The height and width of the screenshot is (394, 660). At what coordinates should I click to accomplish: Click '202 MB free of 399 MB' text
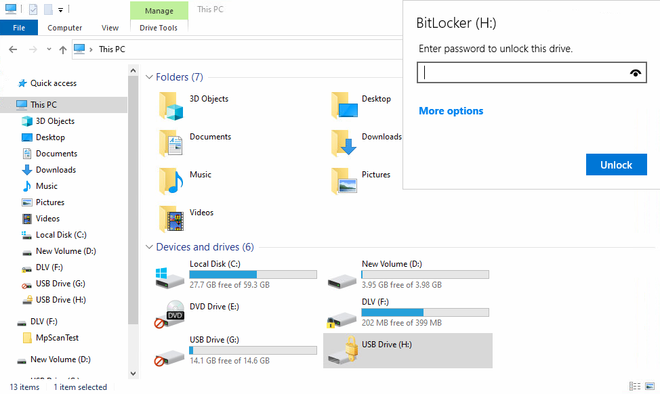(x=402, y=323)
